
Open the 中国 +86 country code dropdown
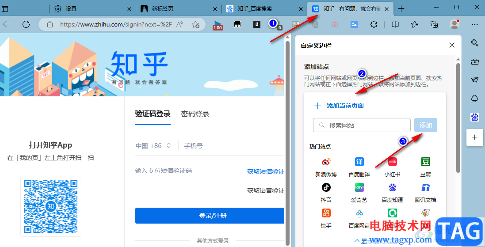click(153, 146)
